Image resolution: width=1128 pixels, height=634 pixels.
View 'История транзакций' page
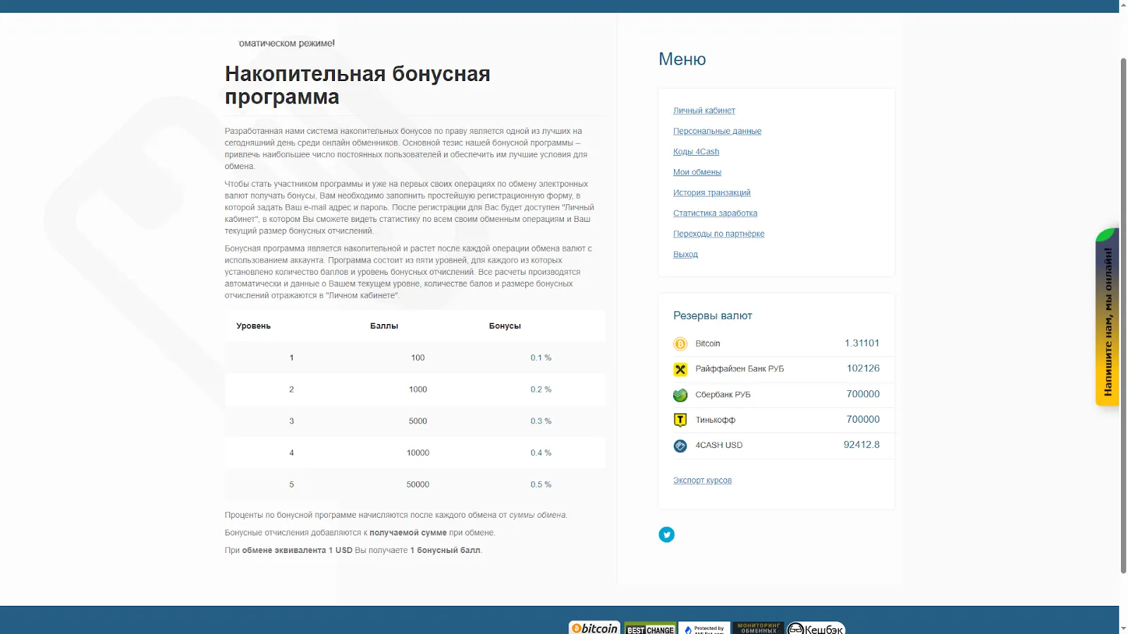711,192
